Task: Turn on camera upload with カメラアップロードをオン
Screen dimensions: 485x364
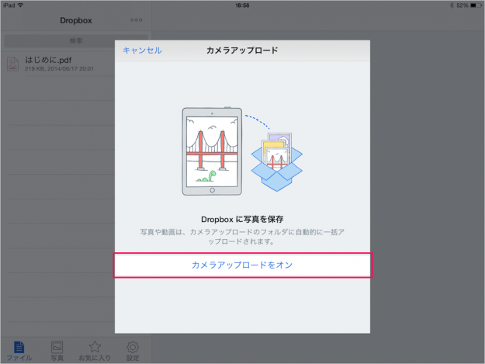Action: click(242, 265)
